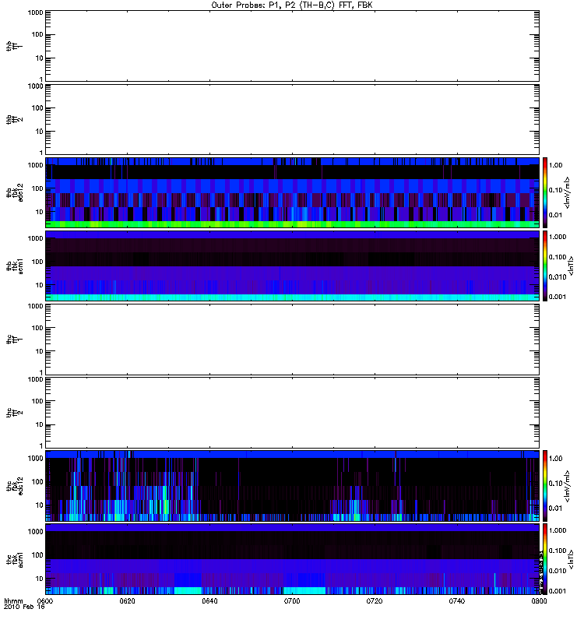The height and width of the screenshot is (623, 584).
Task: Click the 0.10 value on thc edc12 color bar
Action: click(555, 484)
